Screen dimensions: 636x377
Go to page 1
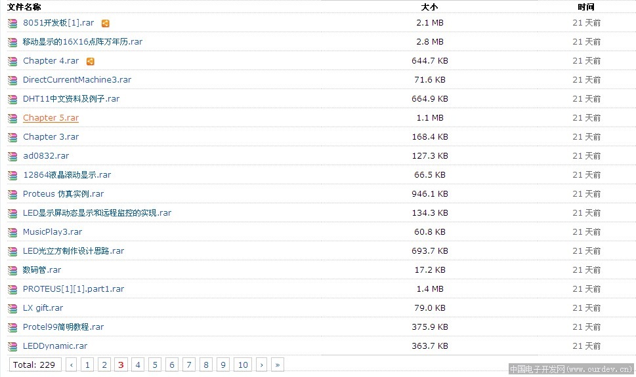(87, 365)
